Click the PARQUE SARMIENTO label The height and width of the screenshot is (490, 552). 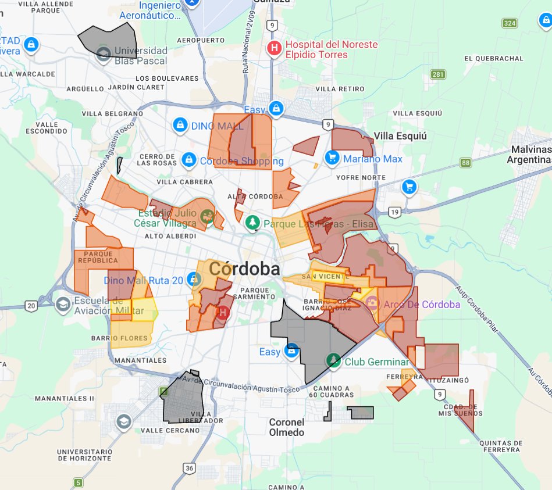pyautogui.click(x=254, y=294)
